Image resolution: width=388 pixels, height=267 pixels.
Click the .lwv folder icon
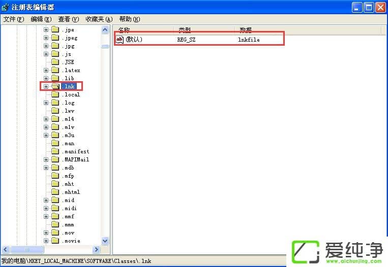55,111
